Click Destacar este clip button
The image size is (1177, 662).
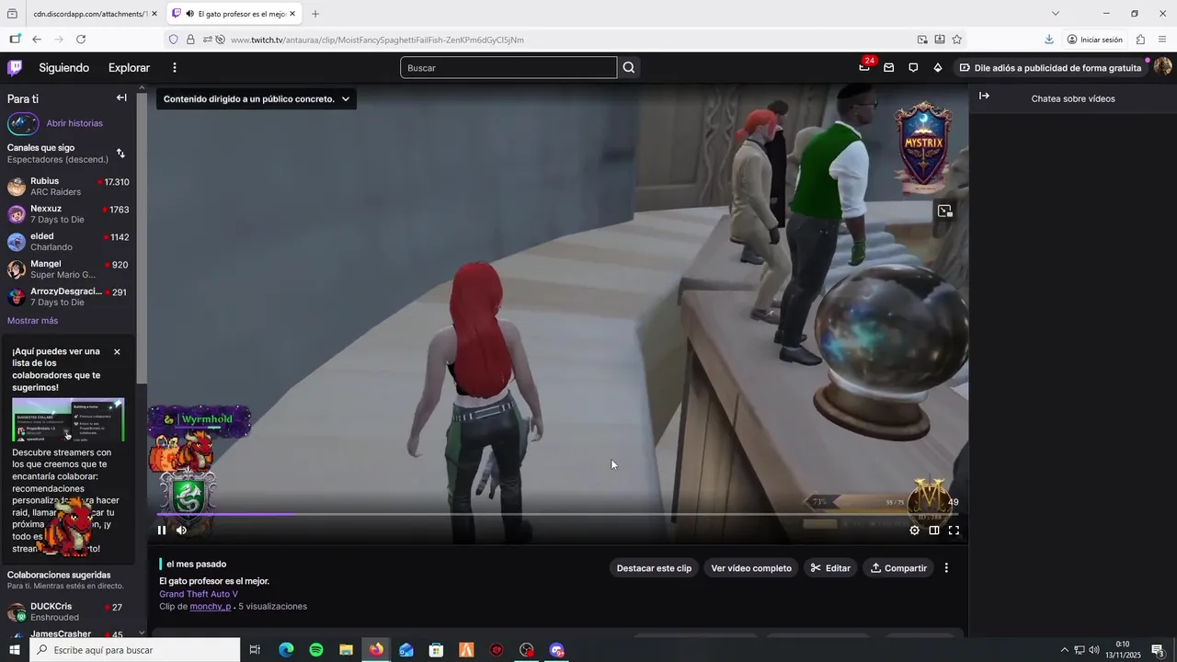click(654, 568)
